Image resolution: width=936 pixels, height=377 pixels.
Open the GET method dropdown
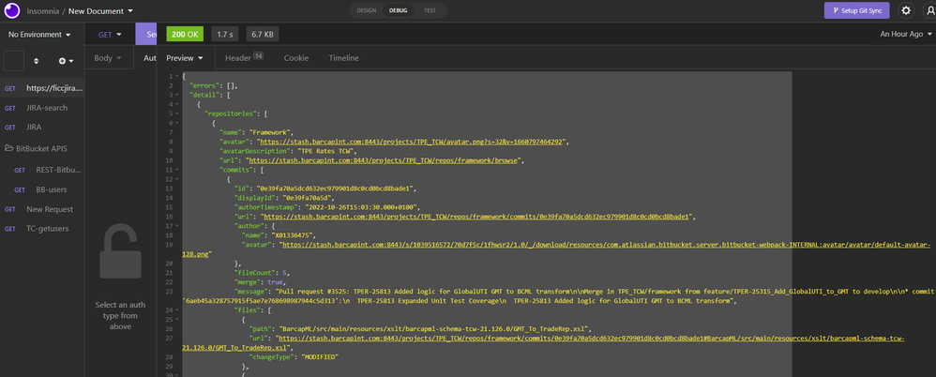coord(112,35)
